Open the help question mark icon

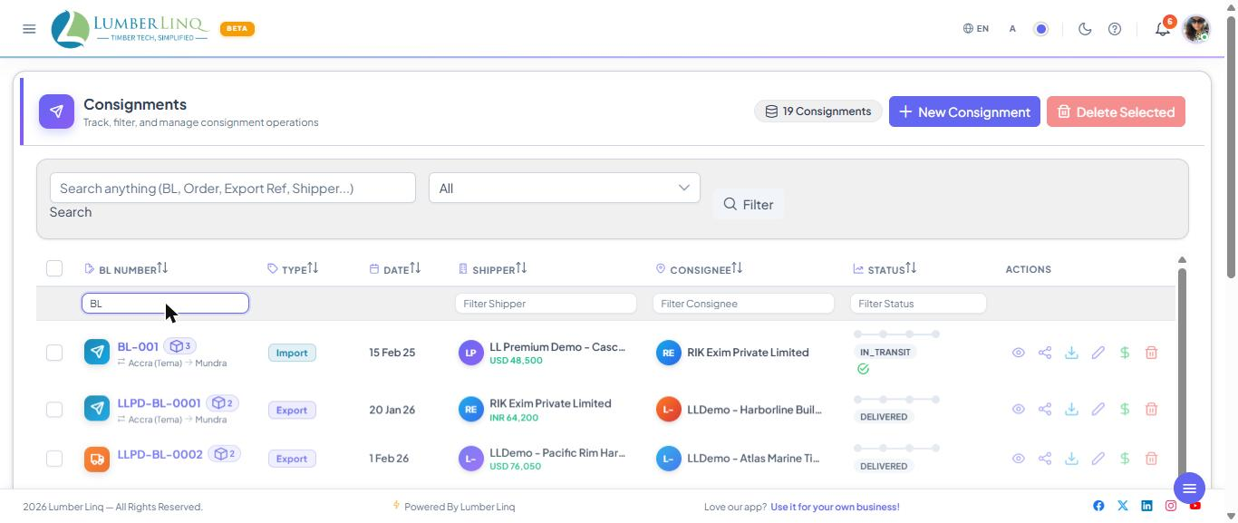tap(1115, 29)
